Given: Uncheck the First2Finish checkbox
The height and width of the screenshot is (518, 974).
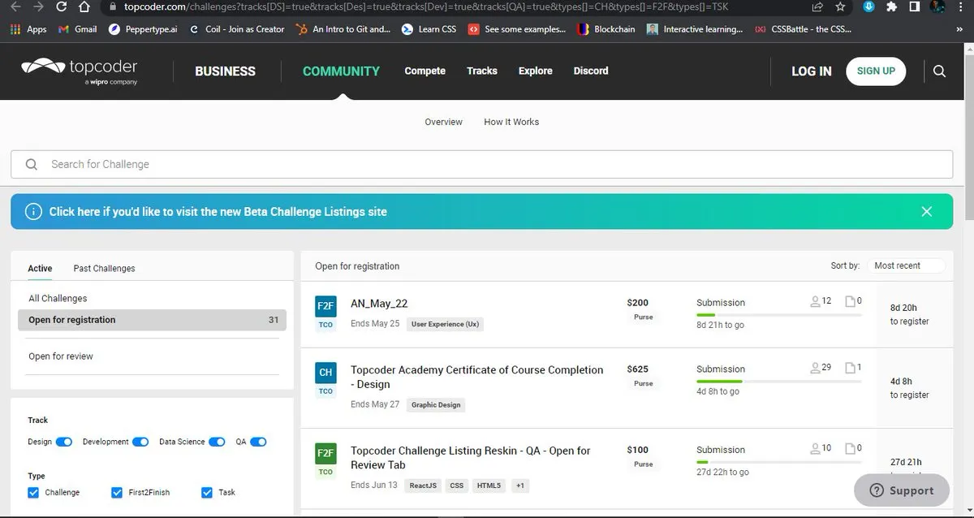Looking at the screenshot, I should coord(117,492).
